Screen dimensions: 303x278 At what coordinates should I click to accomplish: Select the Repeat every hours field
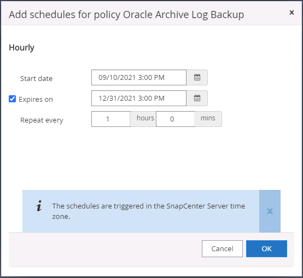111,119
